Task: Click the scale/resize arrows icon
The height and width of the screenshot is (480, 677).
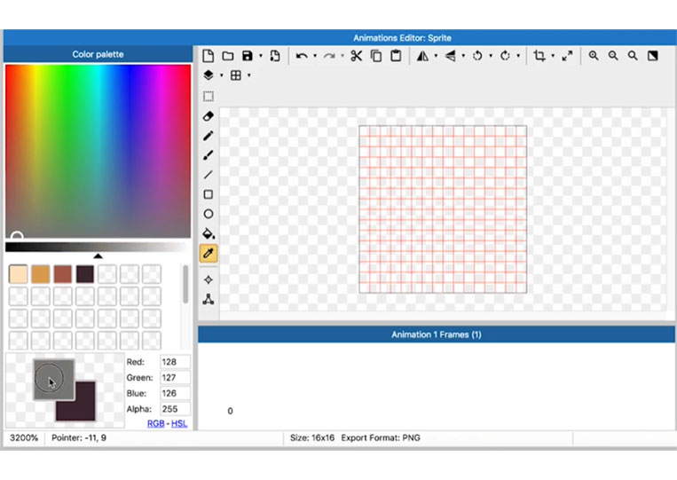Action: (x=567, y=56)
